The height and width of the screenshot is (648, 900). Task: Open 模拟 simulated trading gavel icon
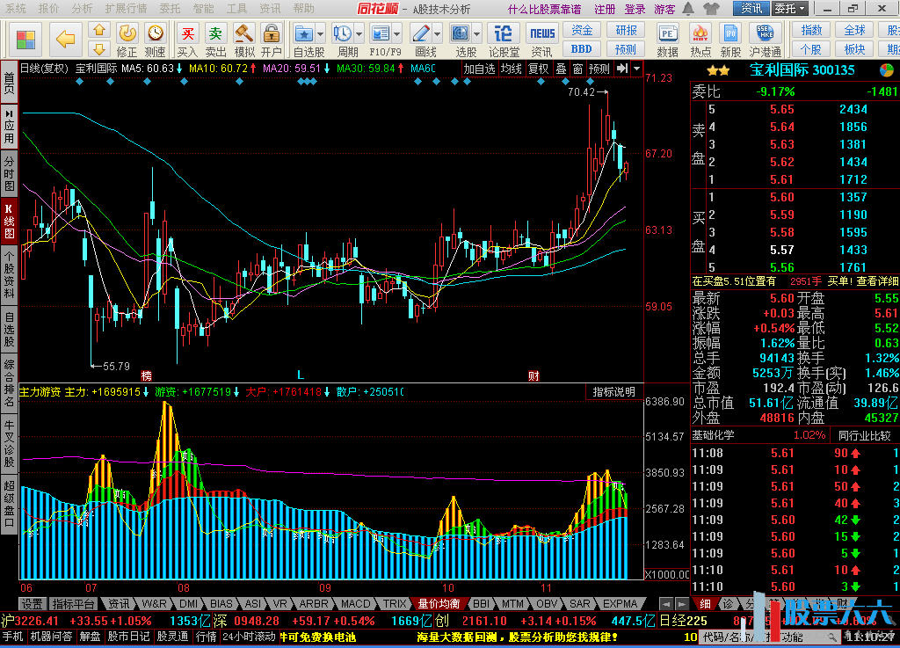point(243,35)
